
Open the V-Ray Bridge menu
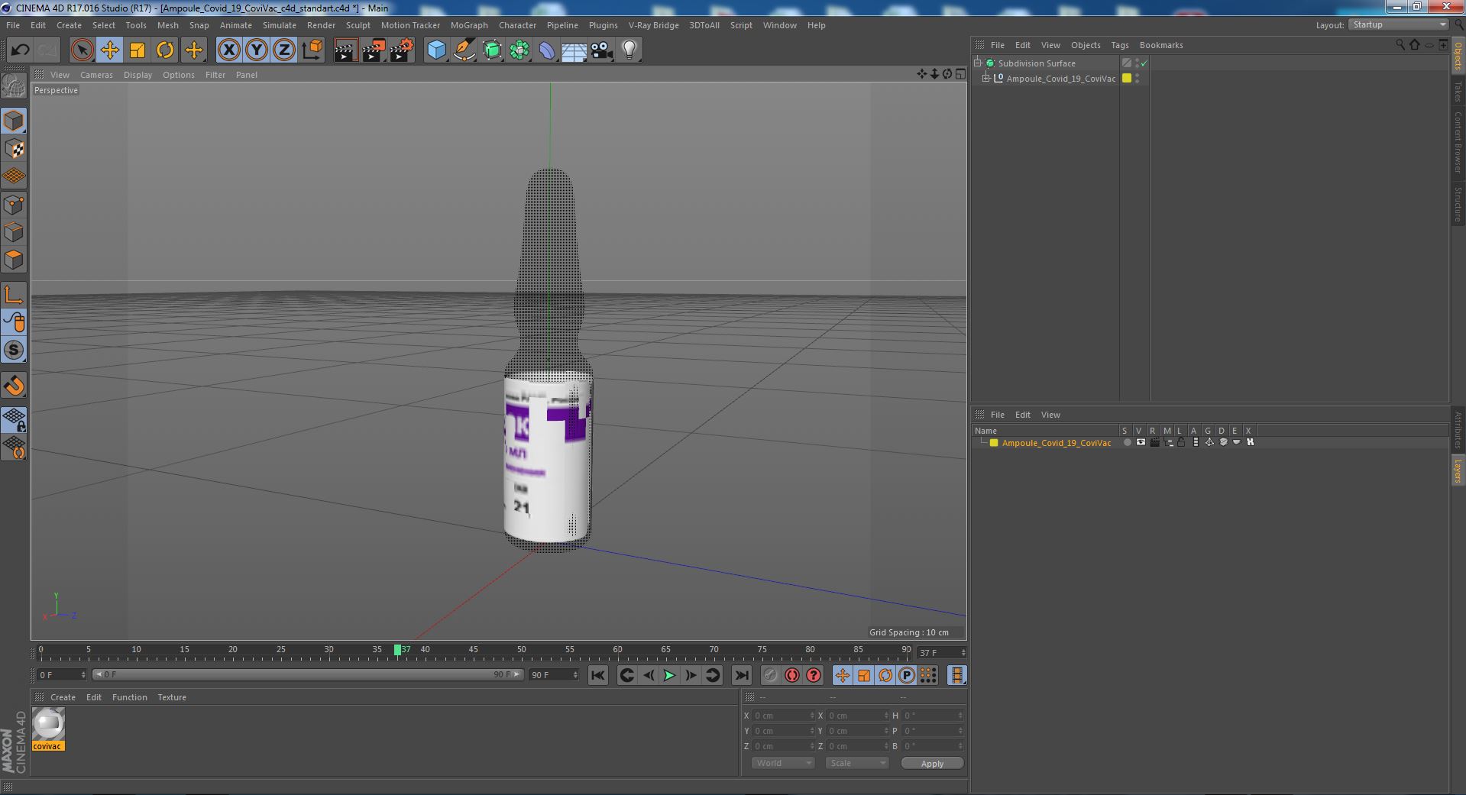tap(654, 25)
